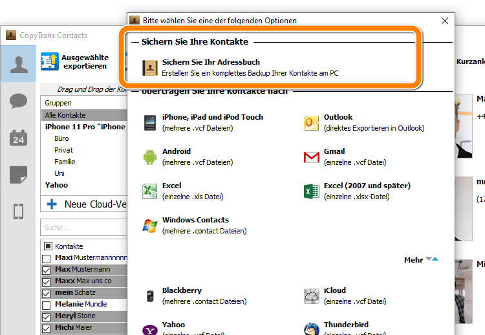Choose the Excel xls icon

tap(150, 191)
